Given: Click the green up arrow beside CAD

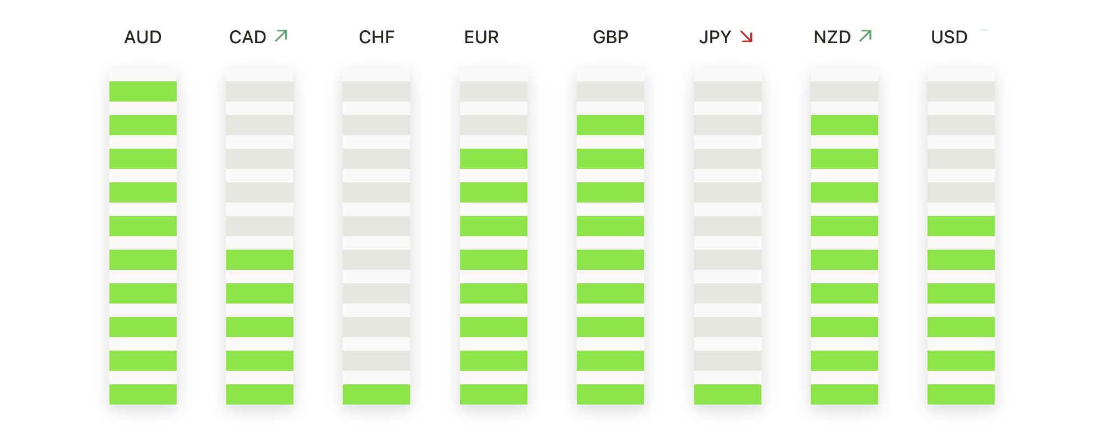Looking at the screenshot, I should 281,36.
